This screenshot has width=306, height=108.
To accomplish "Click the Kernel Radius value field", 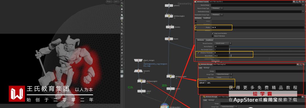I will [221, 46].
